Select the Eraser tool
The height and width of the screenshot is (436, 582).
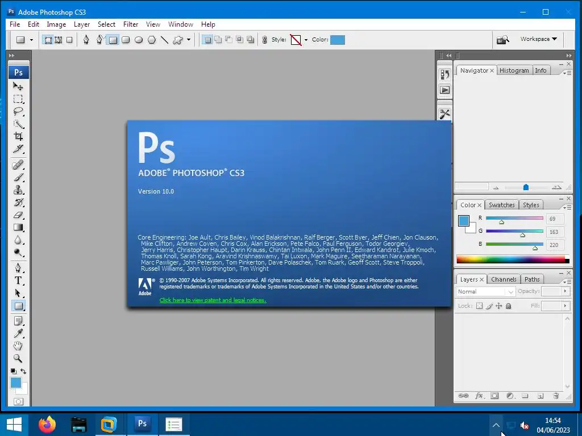(18, 215)
